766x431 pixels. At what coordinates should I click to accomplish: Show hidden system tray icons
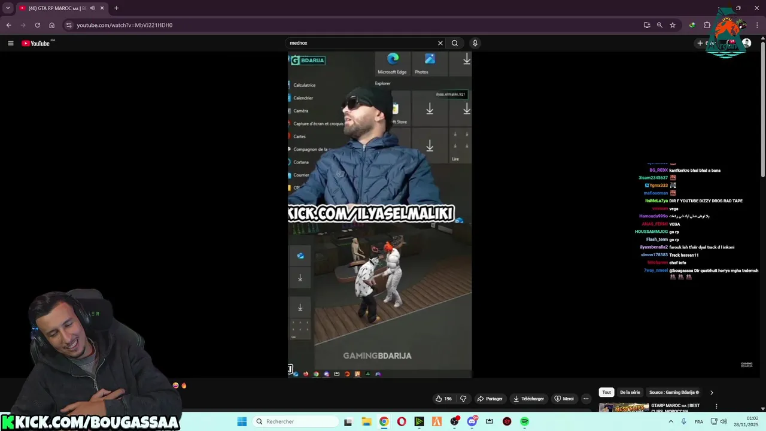pyautogui.click(x=670, y=421)
